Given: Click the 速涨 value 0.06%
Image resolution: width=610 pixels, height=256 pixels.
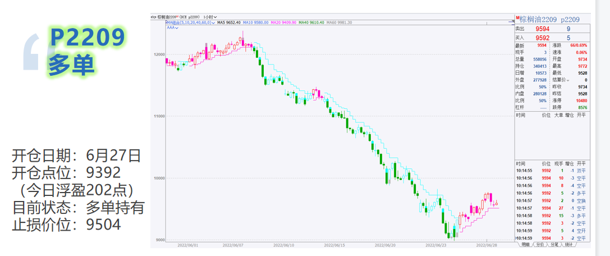Looking at the screenshot, I should tap(581, 53).
